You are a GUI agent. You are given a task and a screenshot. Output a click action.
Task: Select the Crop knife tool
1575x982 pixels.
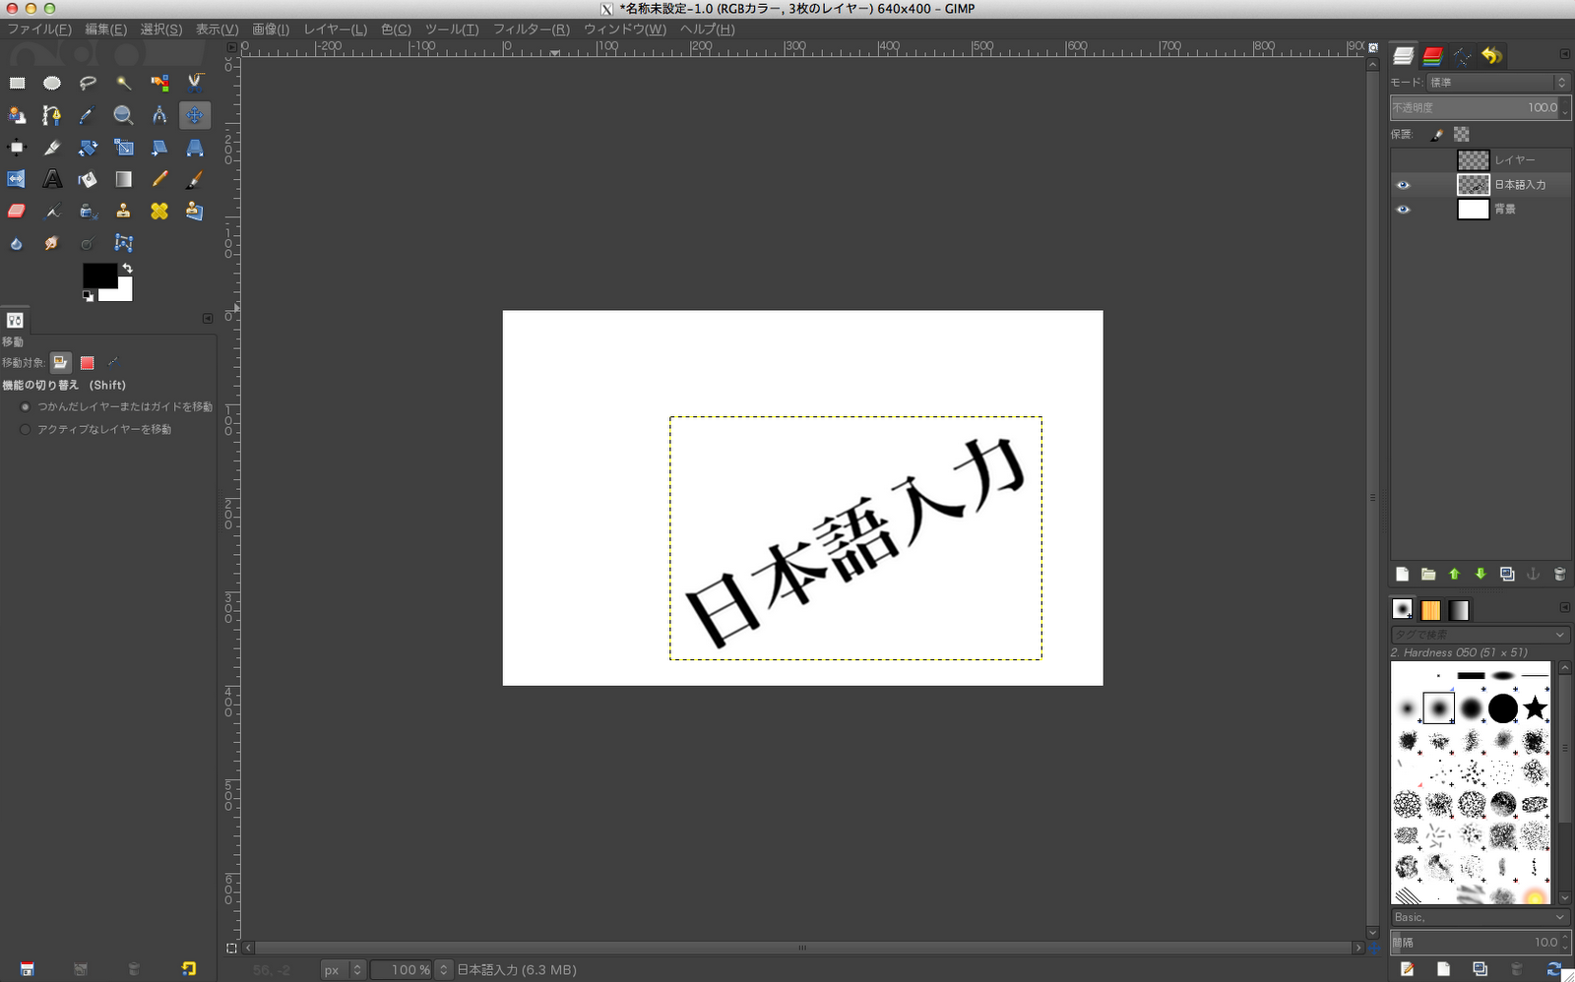tap(52, 148)
